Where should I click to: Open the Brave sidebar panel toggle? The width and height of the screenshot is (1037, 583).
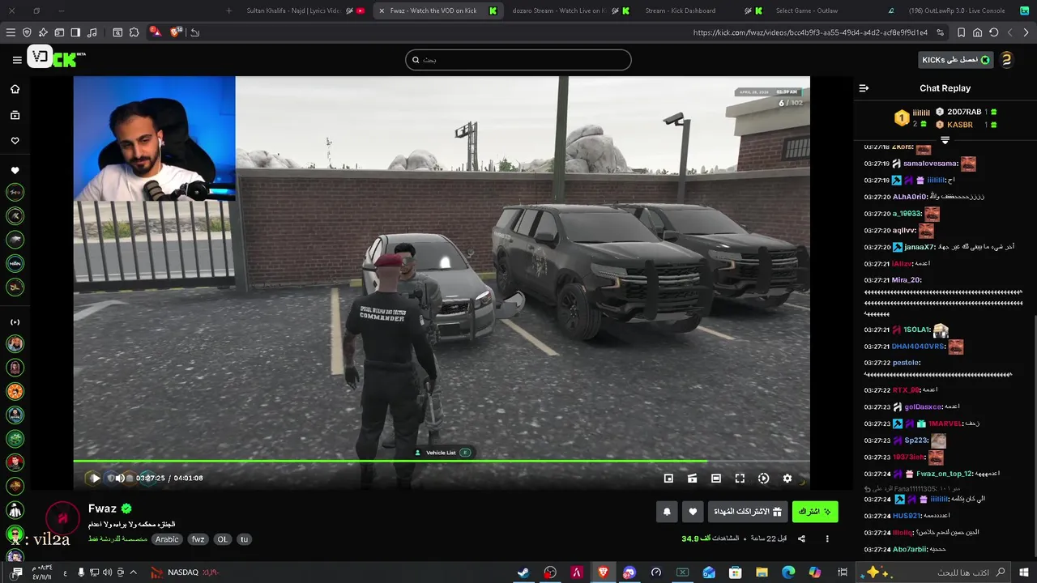(75, 32)
